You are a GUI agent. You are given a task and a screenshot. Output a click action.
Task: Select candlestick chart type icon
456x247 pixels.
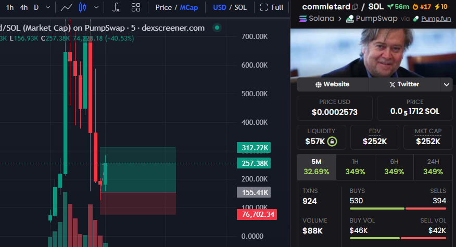pyautogui.click(x=83, y=8)
